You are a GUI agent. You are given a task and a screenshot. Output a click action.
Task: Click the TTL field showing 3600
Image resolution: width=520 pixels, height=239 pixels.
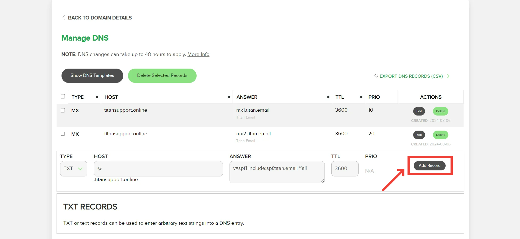345,168
